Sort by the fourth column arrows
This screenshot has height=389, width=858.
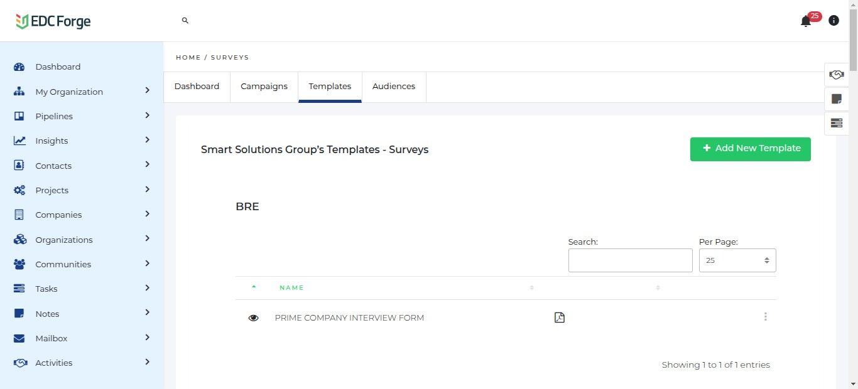click(x=658, y=287)
